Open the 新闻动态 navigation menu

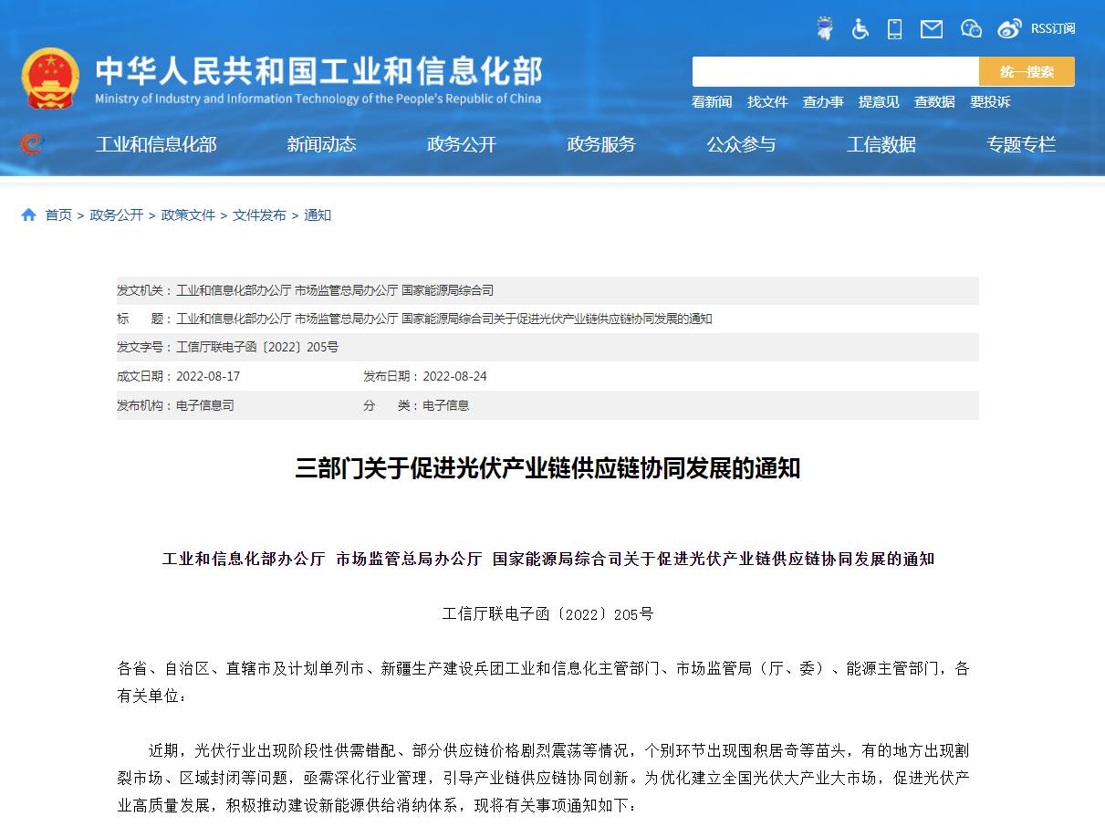click(321, 144)
